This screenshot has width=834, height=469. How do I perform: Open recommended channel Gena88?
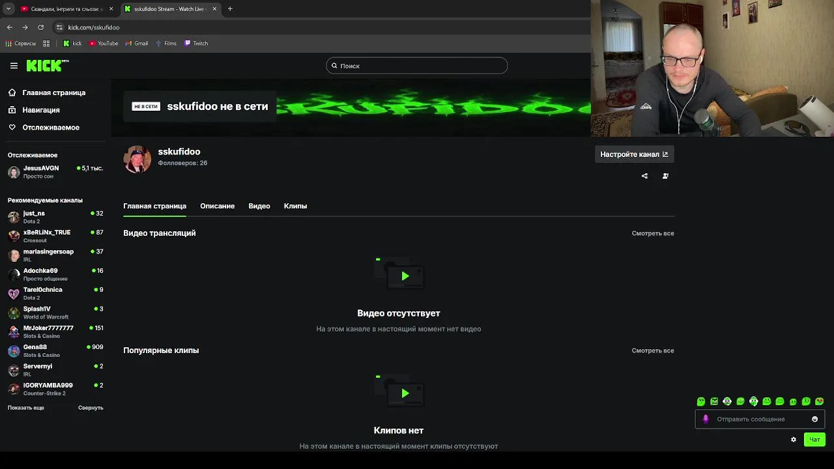tap(55, 350)
